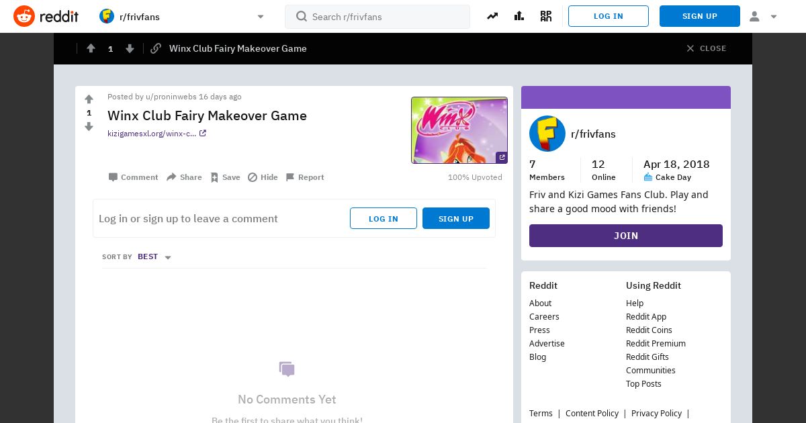
Task: Upvote the post in the post card
Action: [89, 99]
